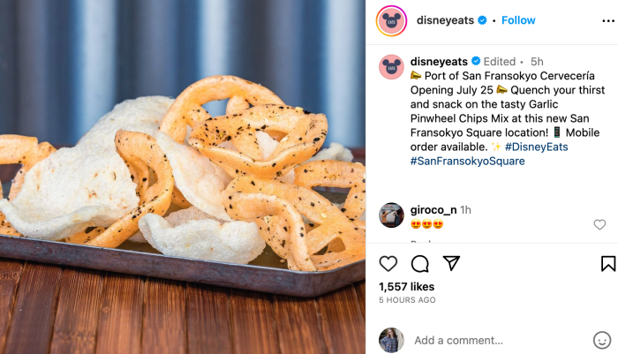Screen dimensions: 618x354
Task: Share post using the paper plane icon
Action: click(x=451, y=263)
